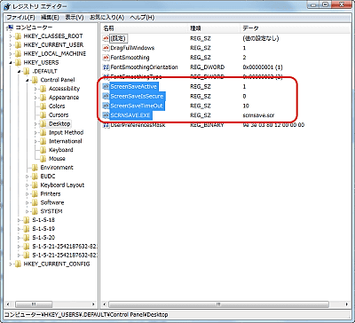Click the EUDC folder icon

35,177
